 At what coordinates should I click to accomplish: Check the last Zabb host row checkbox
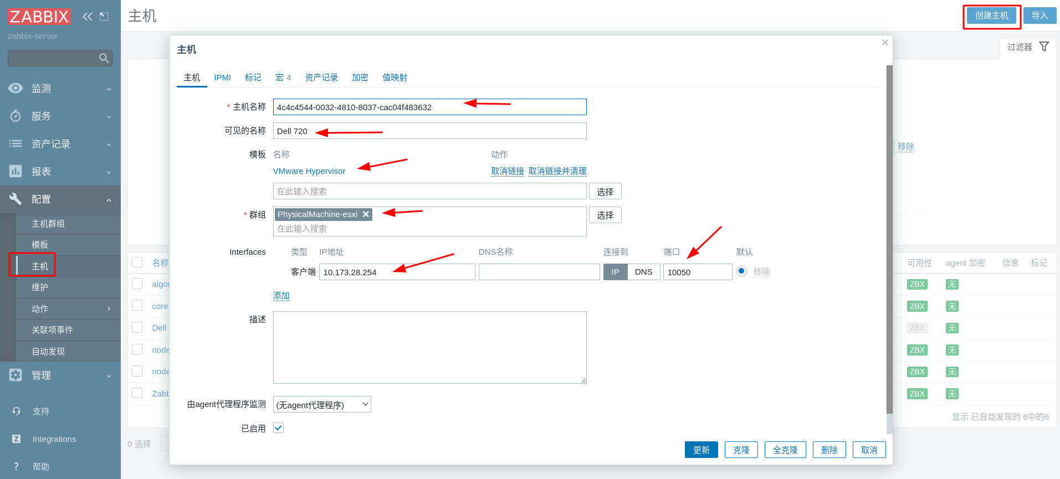coord(137,393)
